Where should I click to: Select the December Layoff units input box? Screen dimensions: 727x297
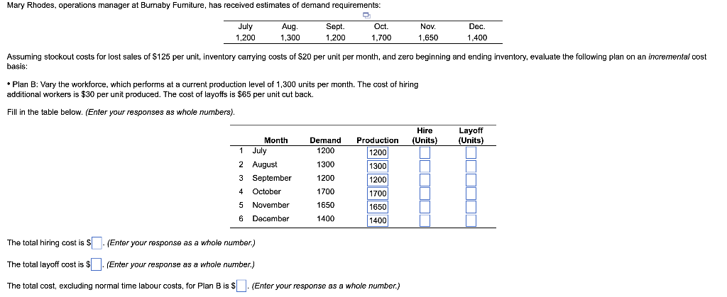(x=471, y=220)
